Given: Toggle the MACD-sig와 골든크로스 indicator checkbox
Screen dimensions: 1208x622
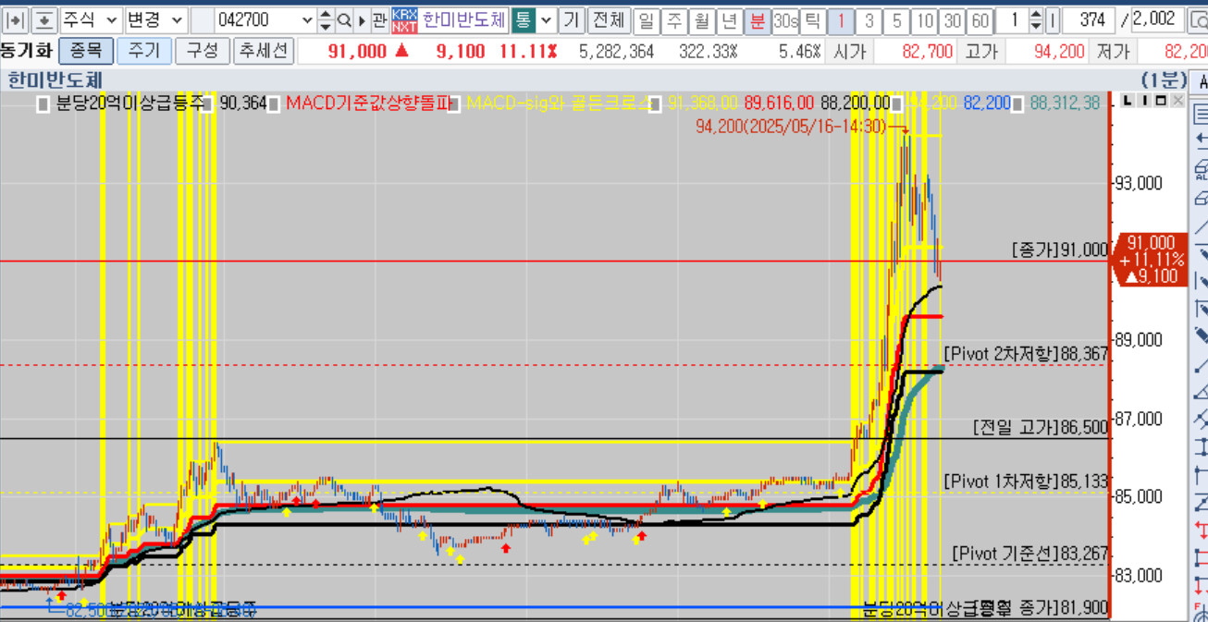Looking at the screenshot, I should pos(456,104).
